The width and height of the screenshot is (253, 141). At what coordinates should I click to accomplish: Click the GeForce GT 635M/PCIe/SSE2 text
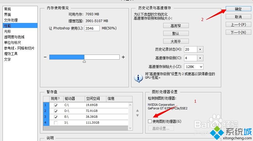tap(167, 109)
